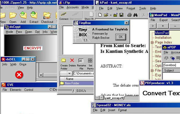The width and height of the screenshot is (180, 114).
Task: Click the binoculars Find icon in kPad
Action: click(x=136, y=15)
